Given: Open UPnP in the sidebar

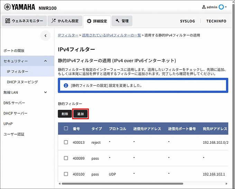Looking at the screenshot, I should point(8,124).
